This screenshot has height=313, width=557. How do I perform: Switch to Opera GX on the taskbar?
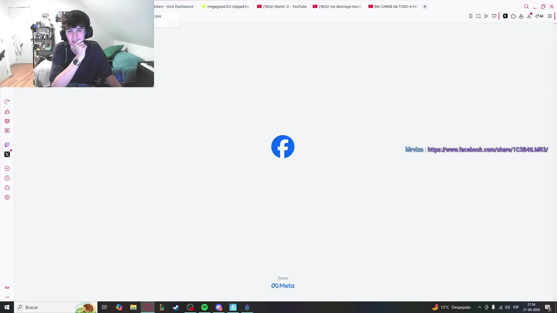point(148,307)
